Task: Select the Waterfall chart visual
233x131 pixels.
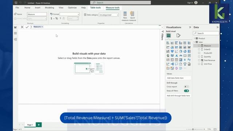Action: (168, 51)
